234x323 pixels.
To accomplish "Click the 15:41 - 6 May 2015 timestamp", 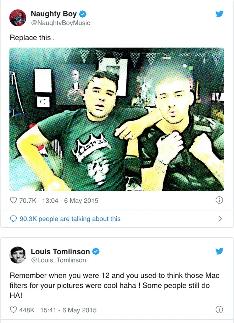I will (x=68, y=310).
